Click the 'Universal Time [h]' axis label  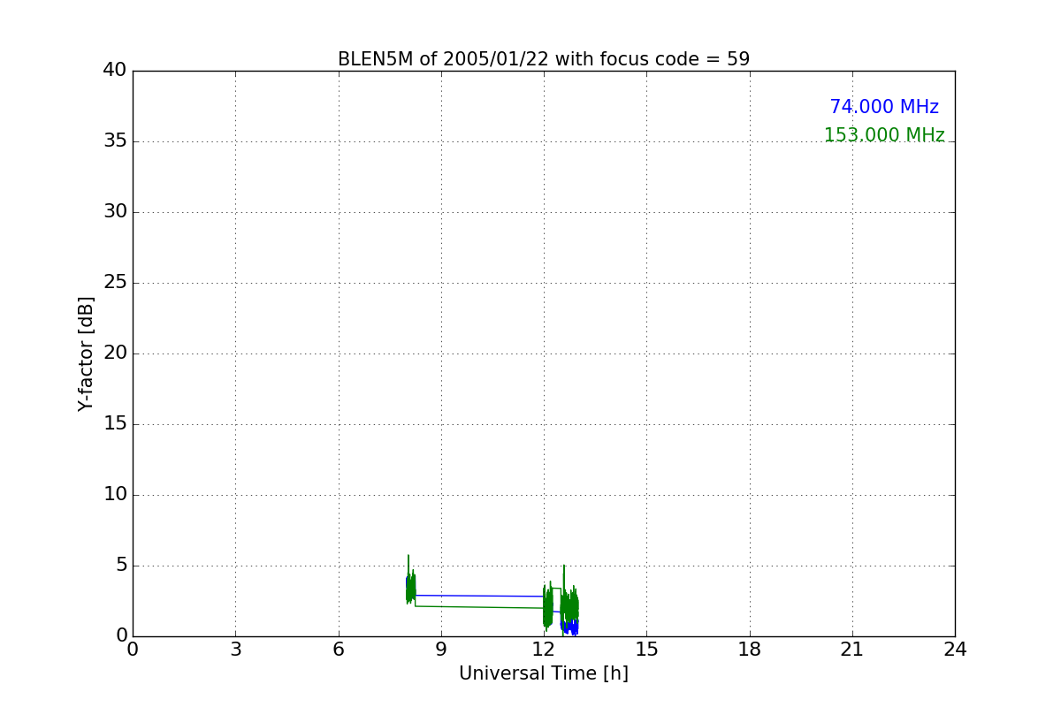click(544, 673)
